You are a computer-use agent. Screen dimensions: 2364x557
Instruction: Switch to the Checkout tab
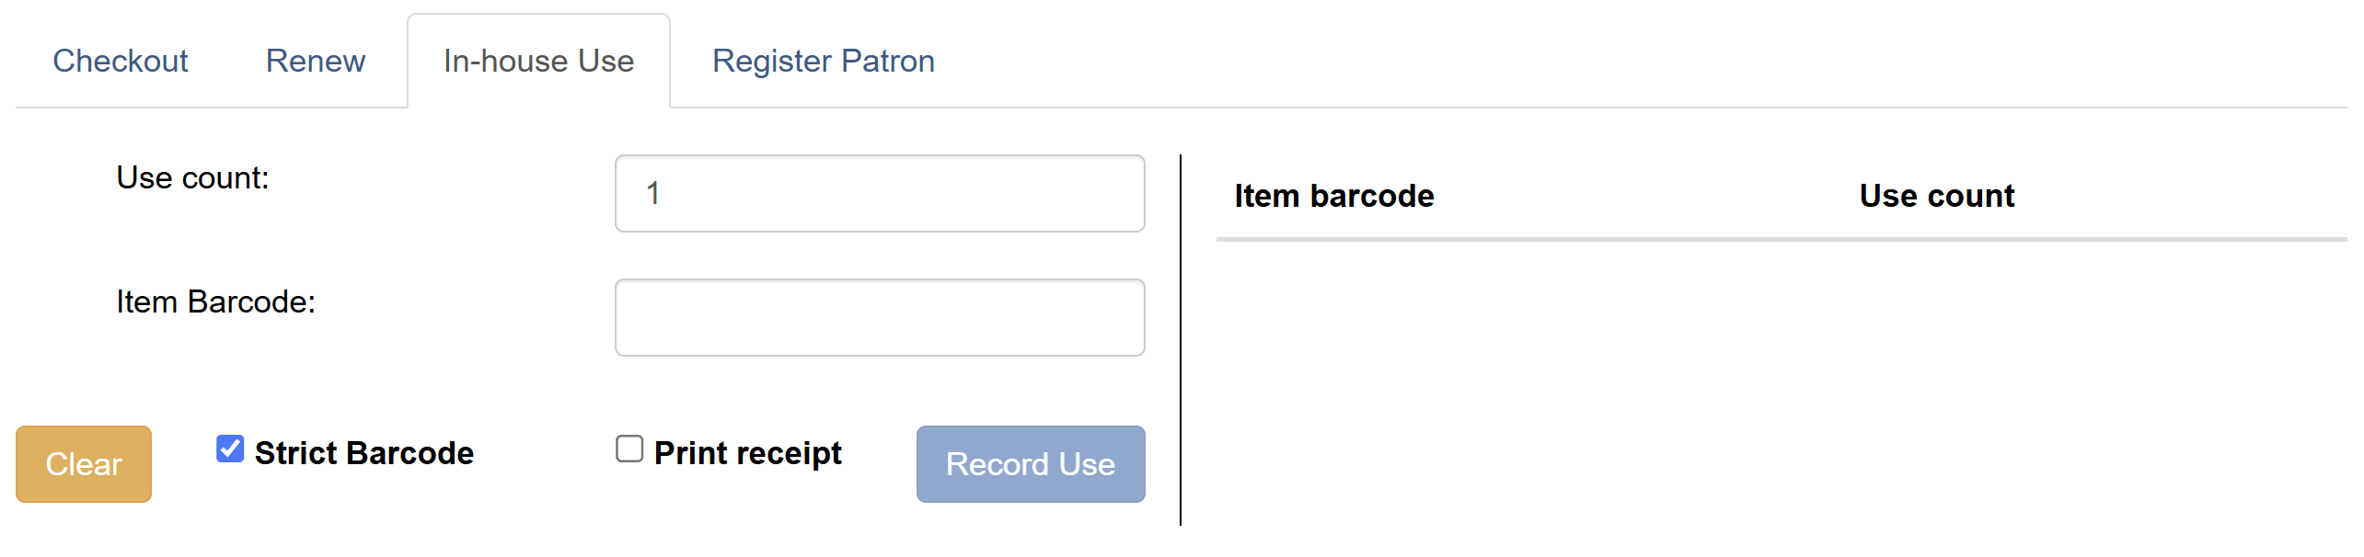click(x=120, y=61)
